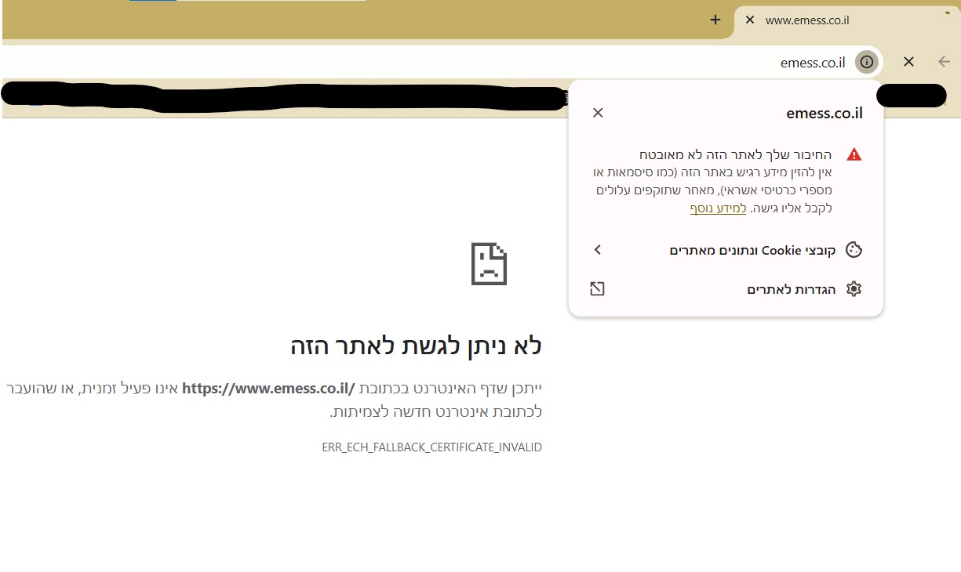
Task: Click the bold https://www.emess.co.il/ URL text
Action: [x=268, y=388]
